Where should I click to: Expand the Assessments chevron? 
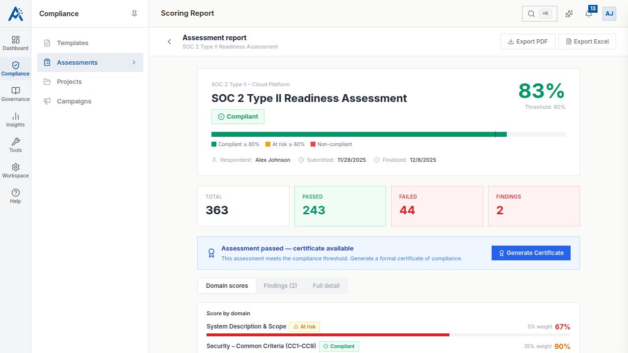click(x=133, y=62)
